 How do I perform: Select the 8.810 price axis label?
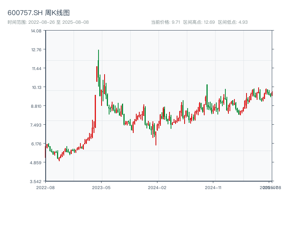click(x=36, y=106)
